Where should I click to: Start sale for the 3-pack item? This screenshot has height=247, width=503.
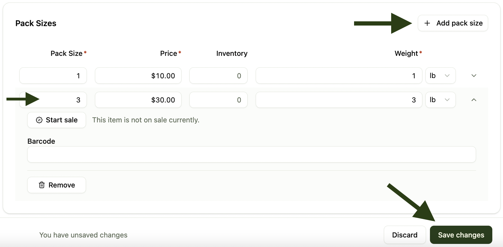(56, 120)
